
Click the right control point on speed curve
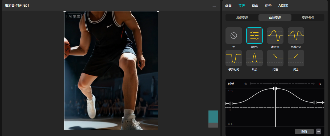pos(315,103)
